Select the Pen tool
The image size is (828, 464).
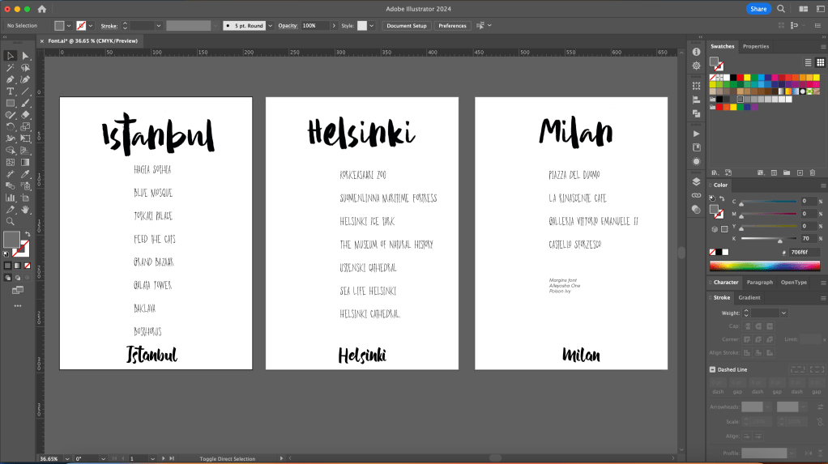click(11, 79)
